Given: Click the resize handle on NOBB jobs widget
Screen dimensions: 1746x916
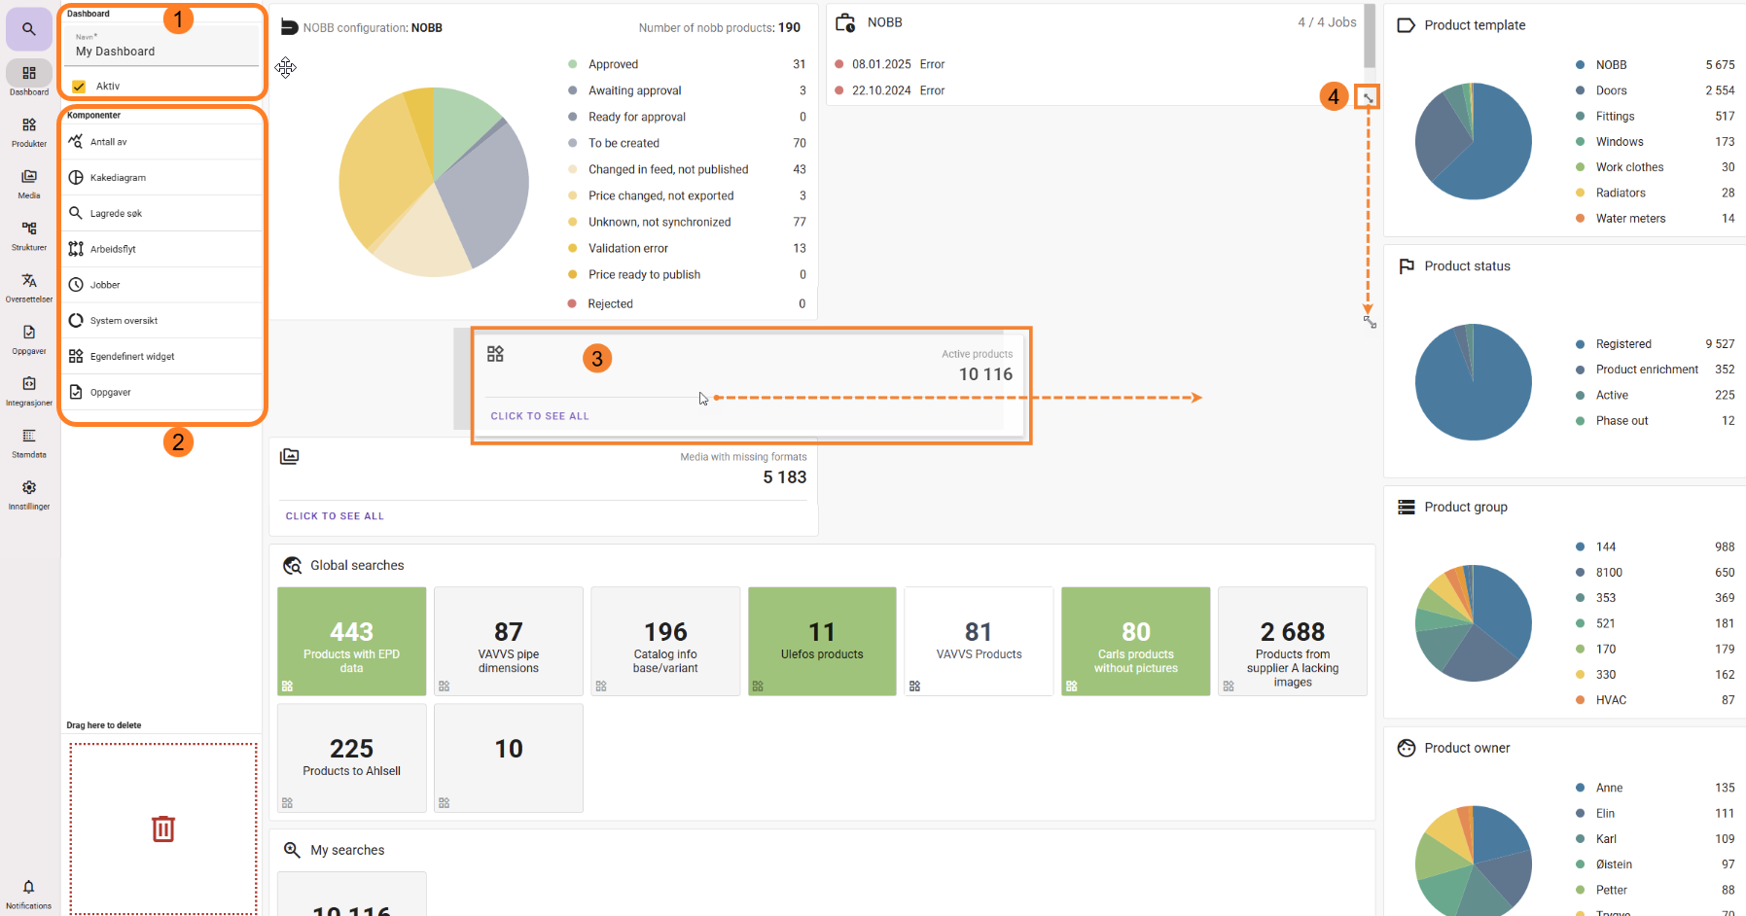Looking at the screenshot, I should click(x=1368, y=97).
